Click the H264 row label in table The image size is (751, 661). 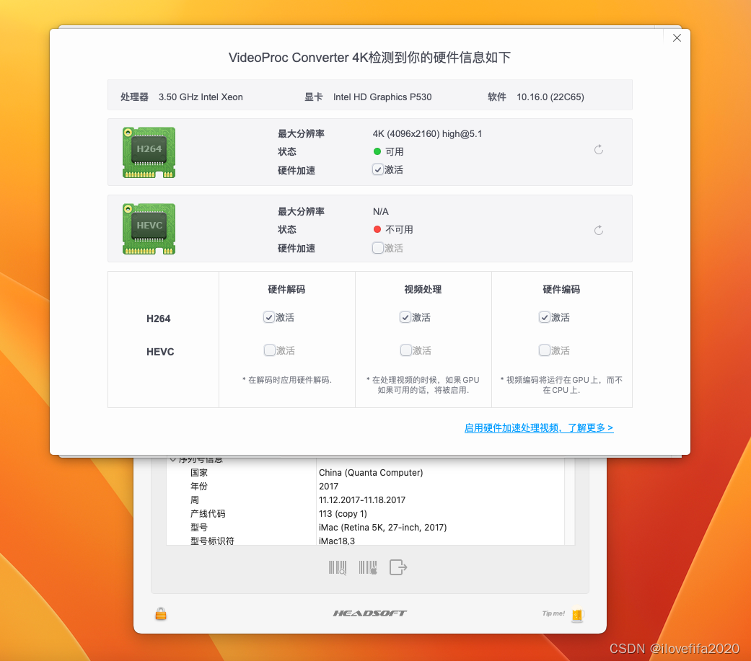(159, 319)
